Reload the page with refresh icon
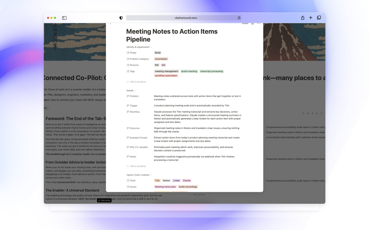This screenshot has width=369, height=230. (x=239, y=18)
